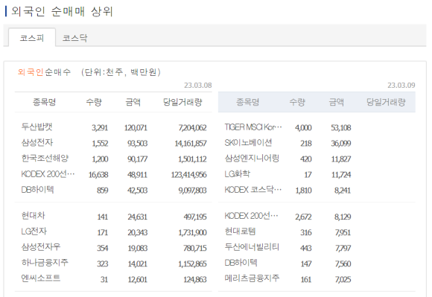Screen dimensions: 432x297
Task: Open the 현대로템 stock link
Action: pyautogui.click(x=240, y=231)
